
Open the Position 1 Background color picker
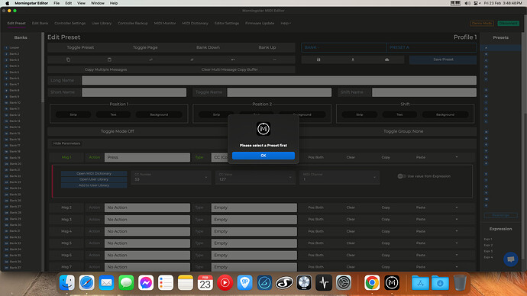click(159, 114)
